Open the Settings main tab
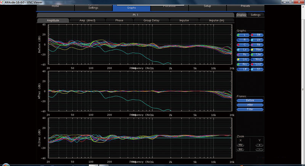 pos(93,7)
